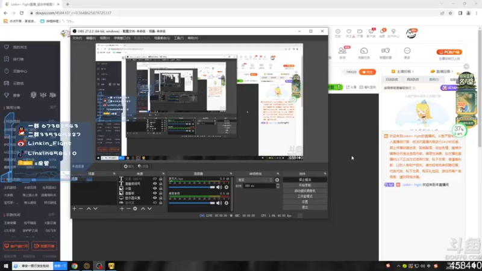The width and height of the screenshot is (482, 271).
Task: Open the OBS 文件(F) menu
Action: coord(77,38)
